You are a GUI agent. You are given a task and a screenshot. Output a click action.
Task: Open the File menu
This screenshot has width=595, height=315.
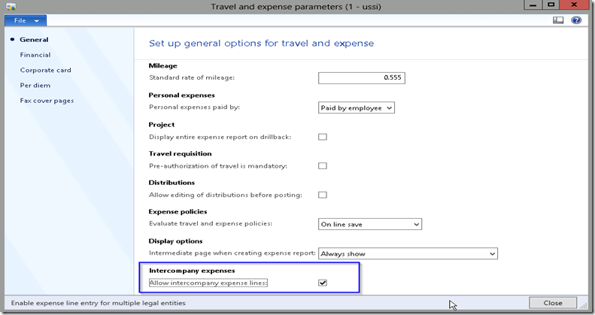tap(26, 20)
